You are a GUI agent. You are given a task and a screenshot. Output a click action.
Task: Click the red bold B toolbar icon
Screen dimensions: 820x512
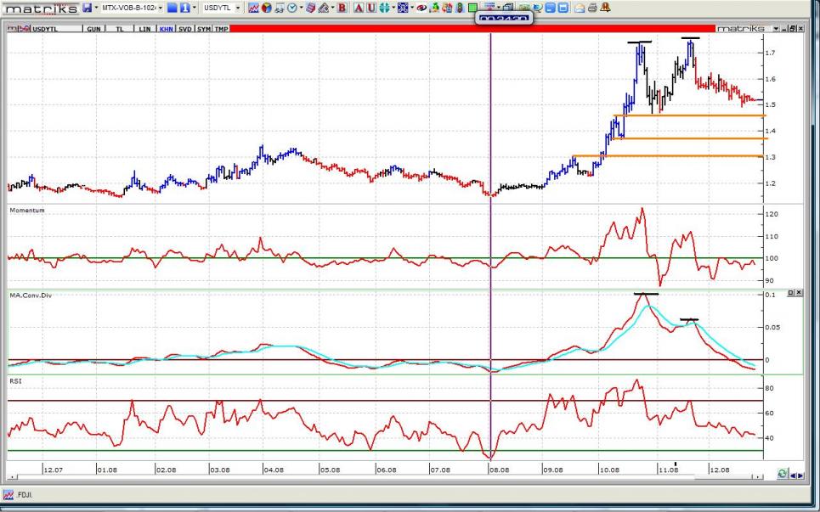coord(342,8)
